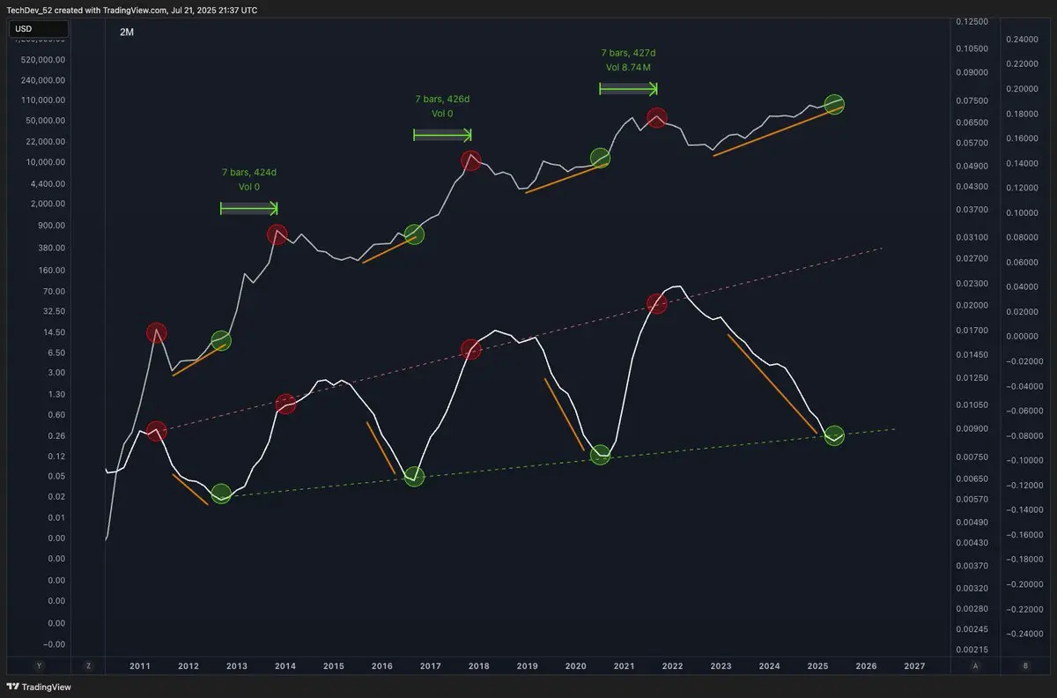
Task: Click the late-2021 red marker on lower oscillator
Action: tap(656, 303)
